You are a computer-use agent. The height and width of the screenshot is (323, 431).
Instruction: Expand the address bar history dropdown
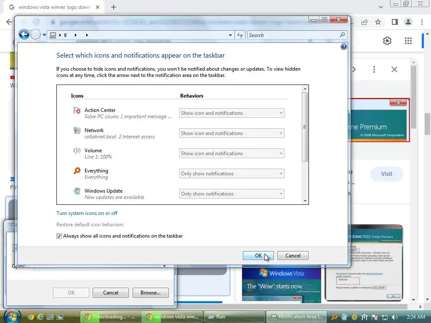pyautogui.click(x=230, y=35)
